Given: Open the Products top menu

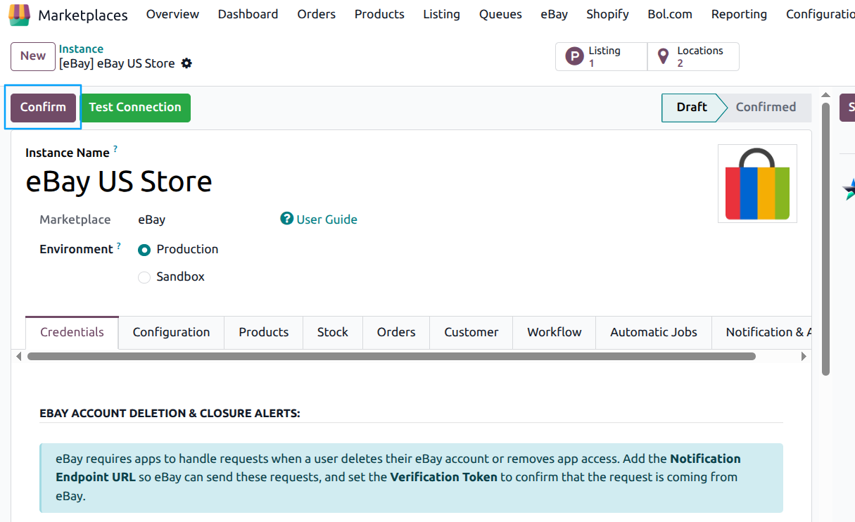Looking at the screenshot, I should tap(379, 14).
